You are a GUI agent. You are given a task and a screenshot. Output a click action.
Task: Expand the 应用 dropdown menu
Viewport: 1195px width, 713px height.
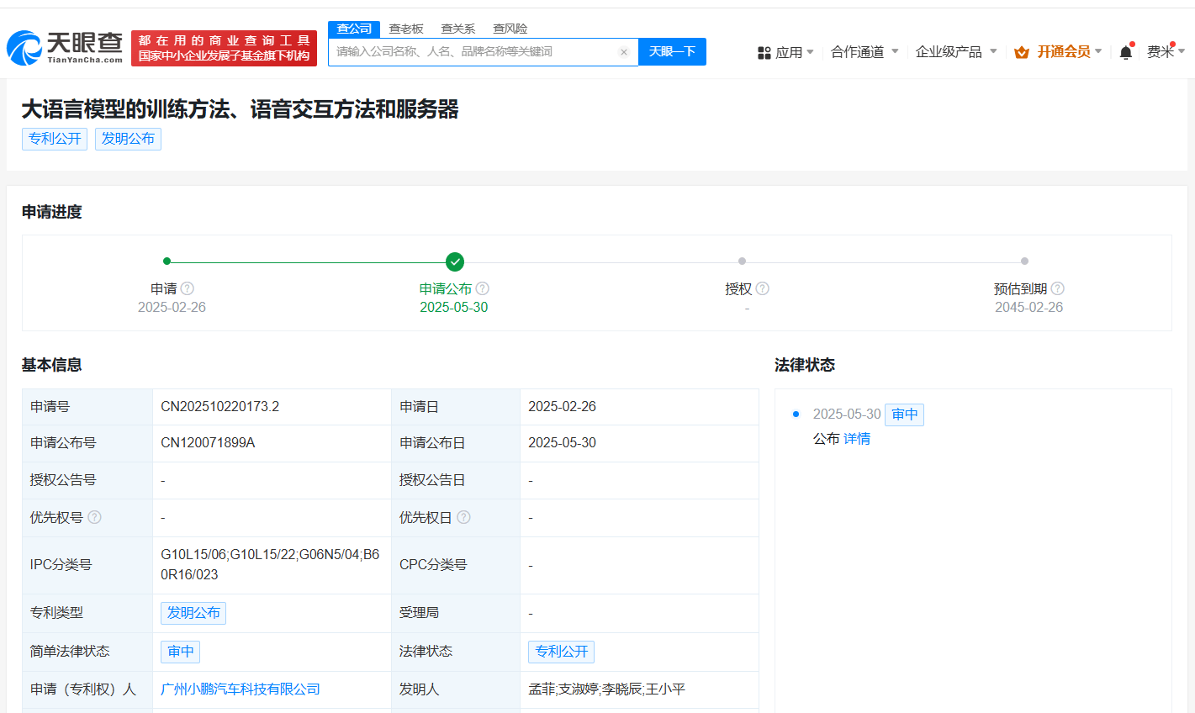pyautogui.click(x=786, y=52)
